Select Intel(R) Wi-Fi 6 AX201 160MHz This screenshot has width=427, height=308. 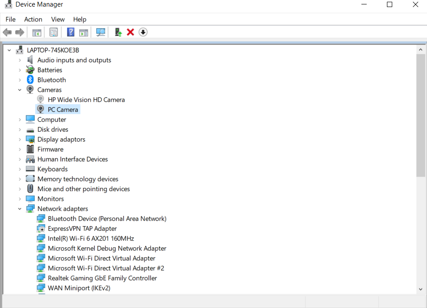coord(91,238)
